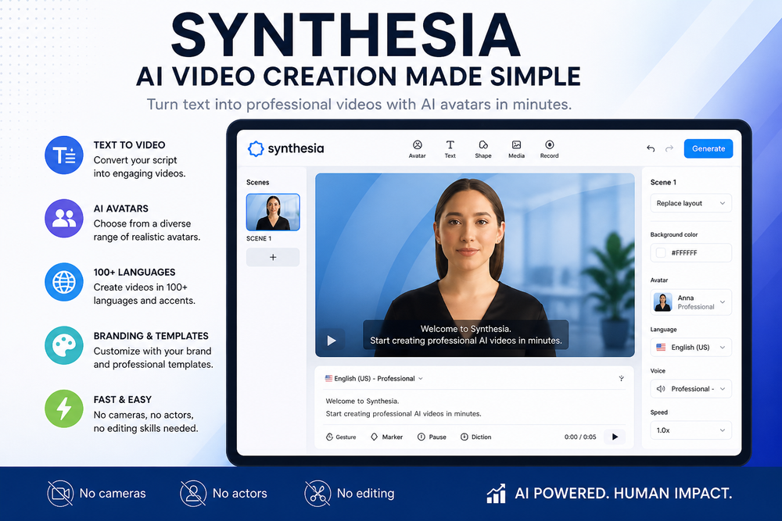This screenshot has height=521, width=782.
Task: Click into the script text area
Action: [x=474, y=408]
